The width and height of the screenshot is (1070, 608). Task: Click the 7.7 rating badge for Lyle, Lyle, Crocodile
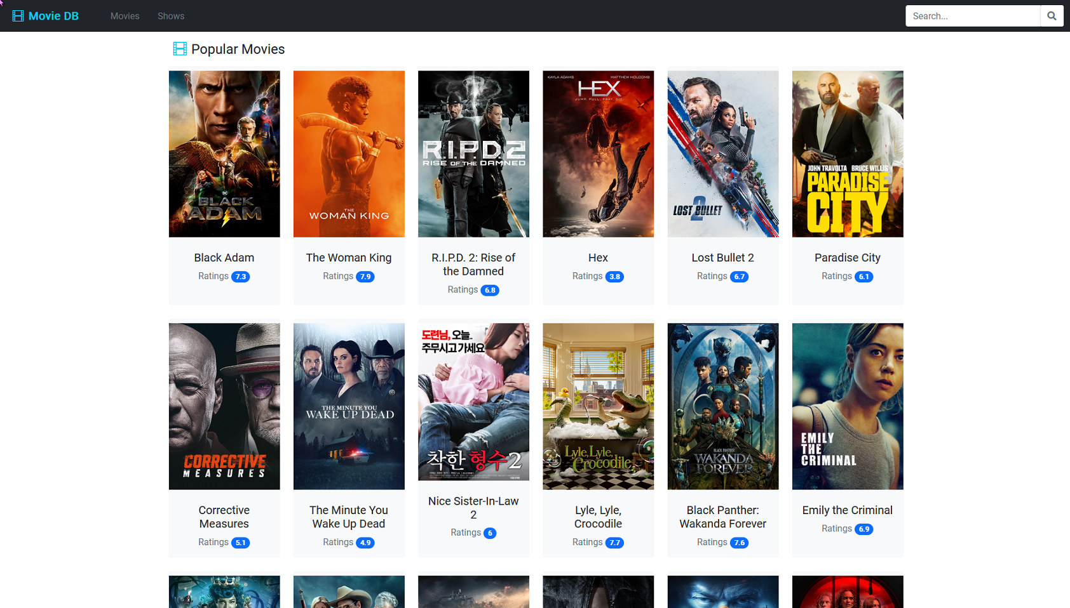tap(614, 543)
